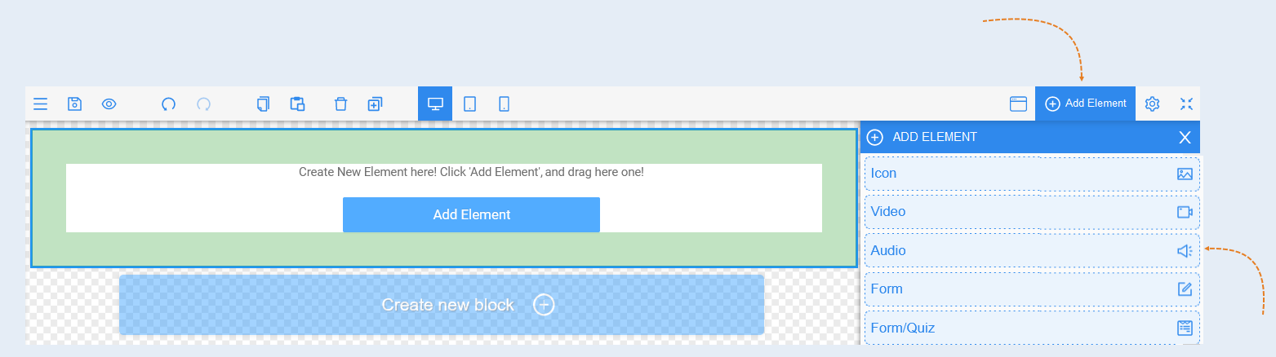Close the ADD ELEMENT panel
Viewport: 1276px width, 357px height.
(1185, 137)
